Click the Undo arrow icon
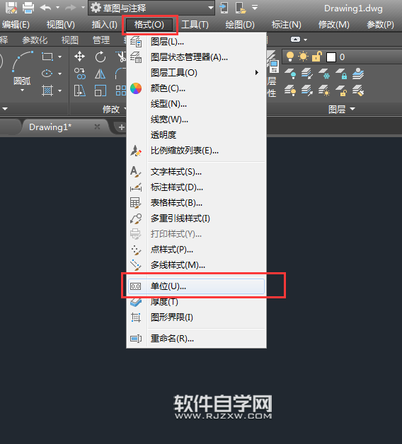 click(45, 8)
